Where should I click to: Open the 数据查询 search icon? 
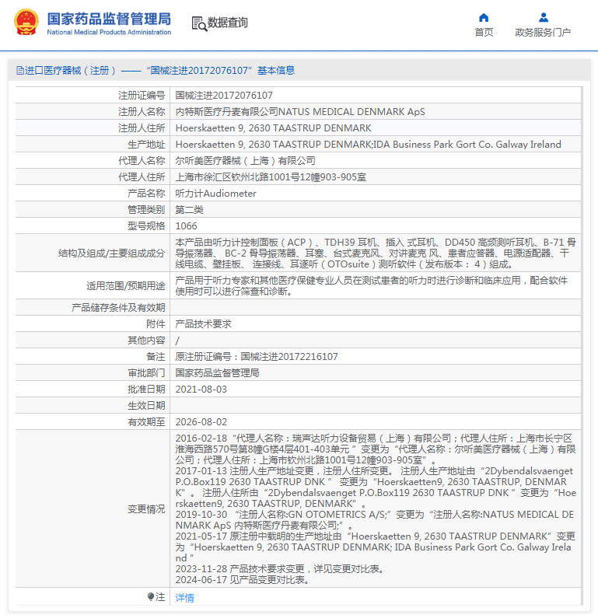[199, 23]
